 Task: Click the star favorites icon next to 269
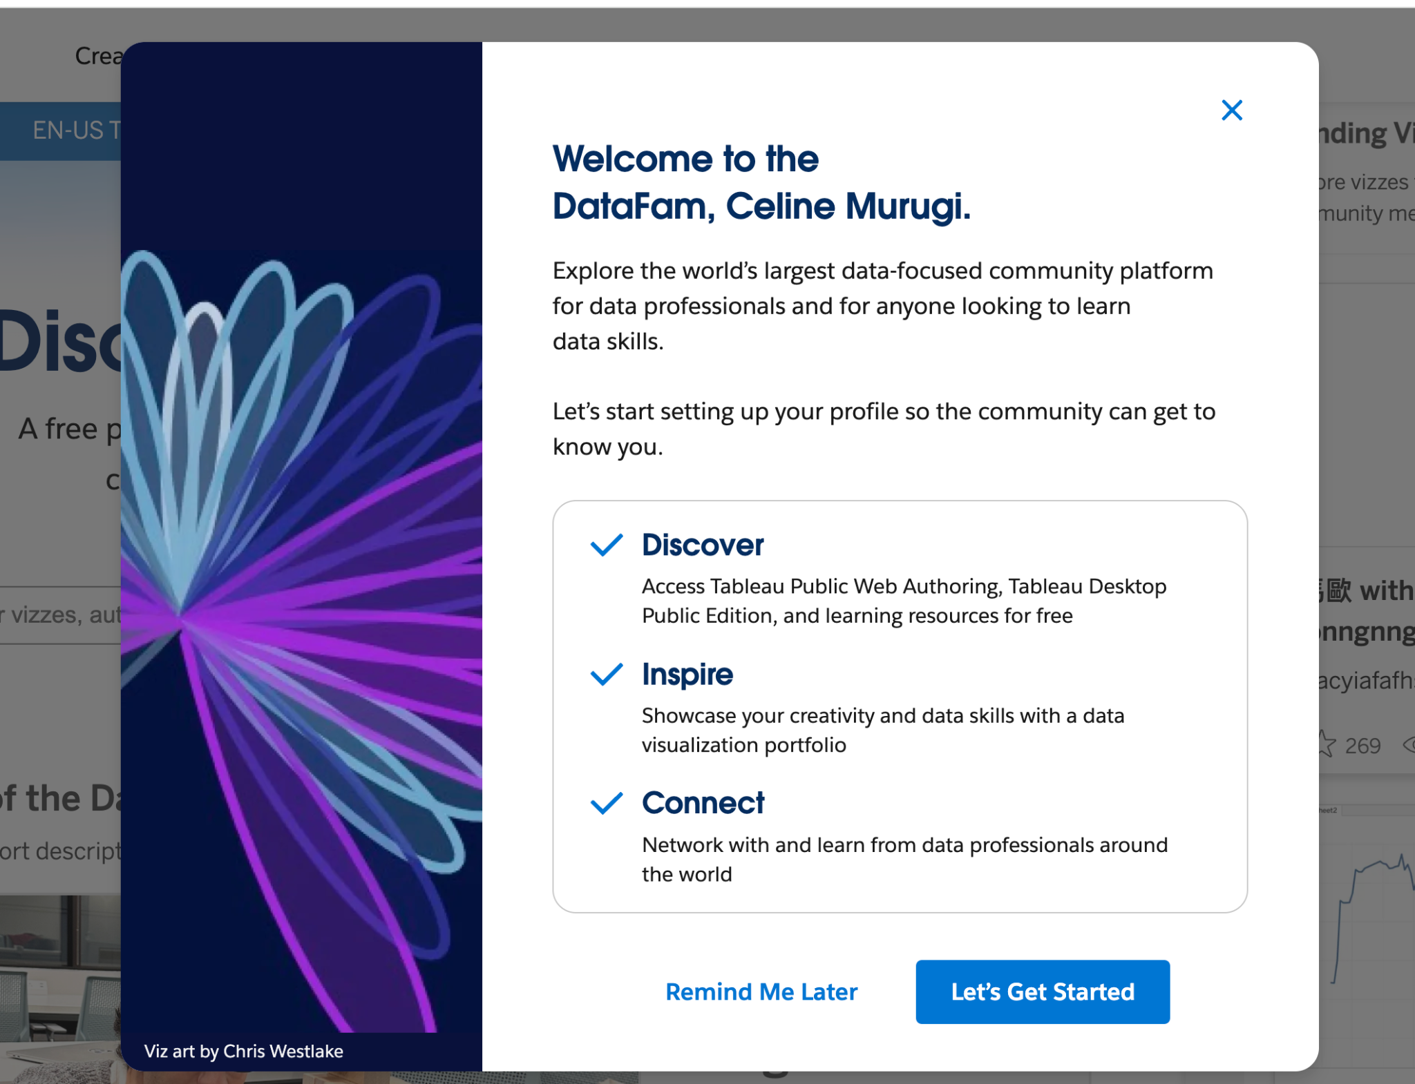tap(1326, 744)
